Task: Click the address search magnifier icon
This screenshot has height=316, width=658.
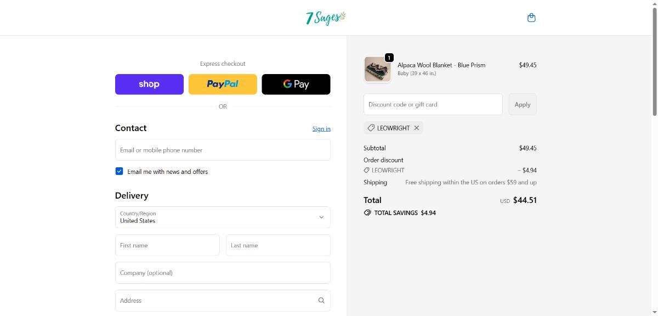Action: coord(321,301)
